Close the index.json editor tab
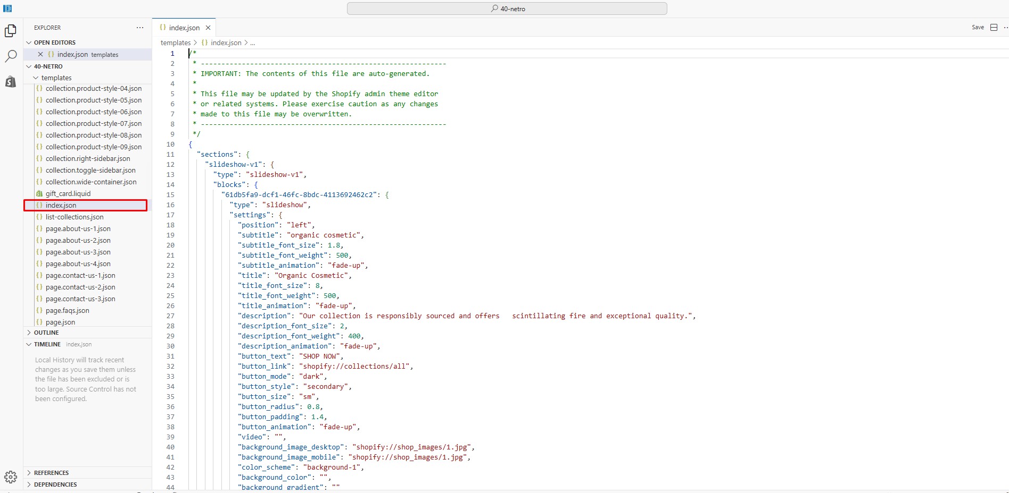1009x493 pixels. (208, 28)
